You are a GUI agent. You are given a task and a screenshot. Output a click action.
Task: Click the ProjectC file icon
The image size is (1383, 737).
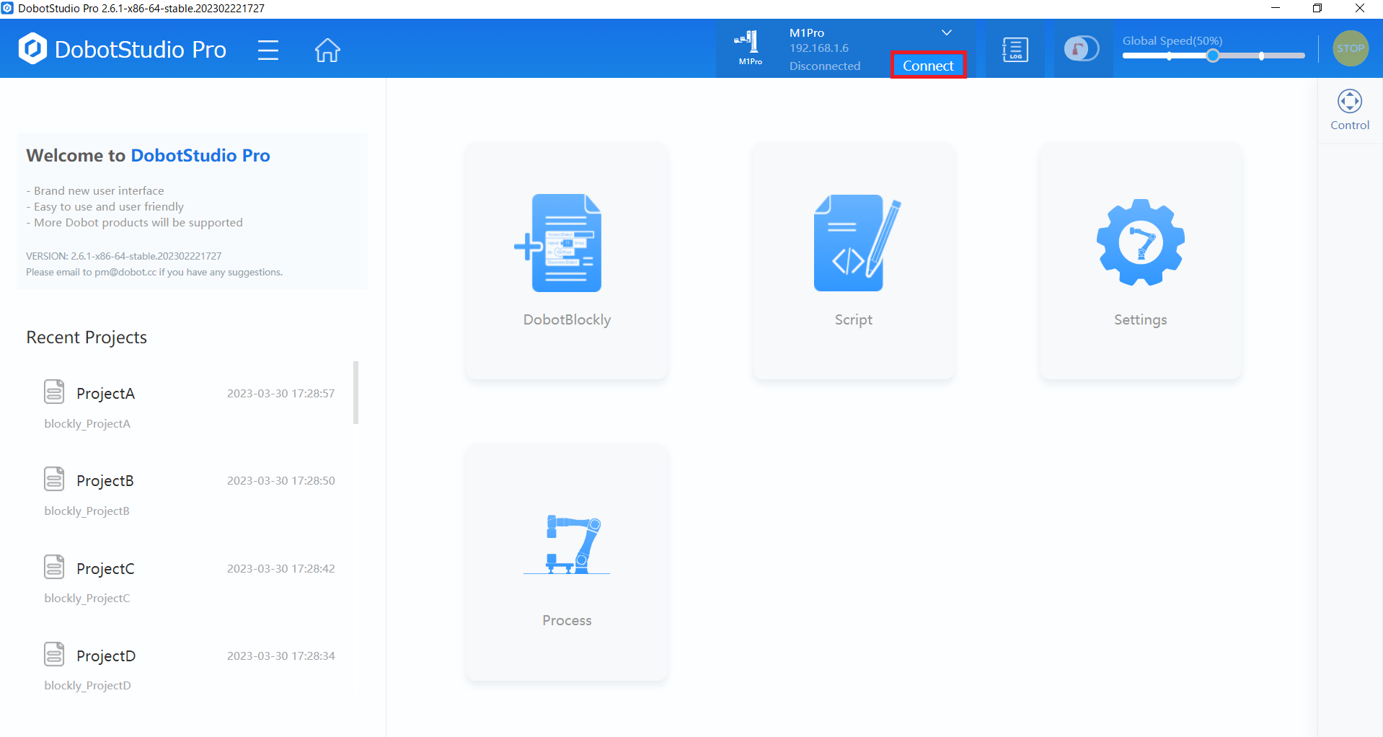tap(54, 567)
